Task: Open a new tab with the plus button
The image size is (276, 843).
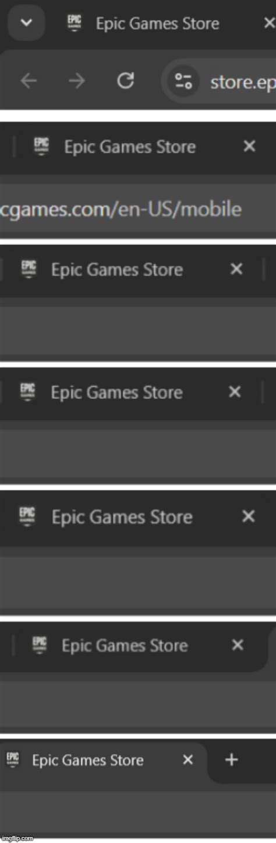Action: [232, 760]
